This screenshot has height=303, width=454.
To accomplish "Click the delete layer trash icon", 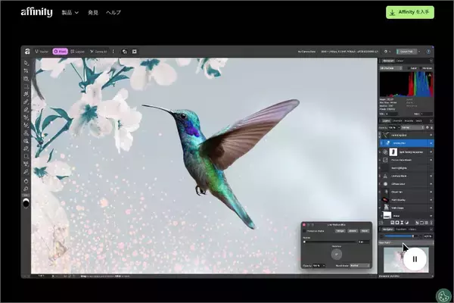I will tap(431, 223).
